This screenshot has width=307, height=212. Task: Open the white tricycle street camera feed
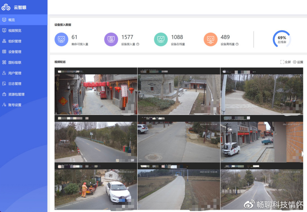click(x=262, y=142)
